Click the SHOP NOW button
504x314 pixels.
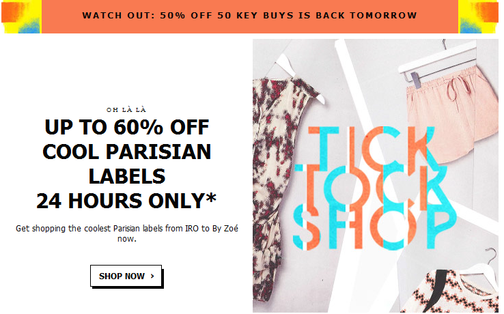click(x=126, y=276)
